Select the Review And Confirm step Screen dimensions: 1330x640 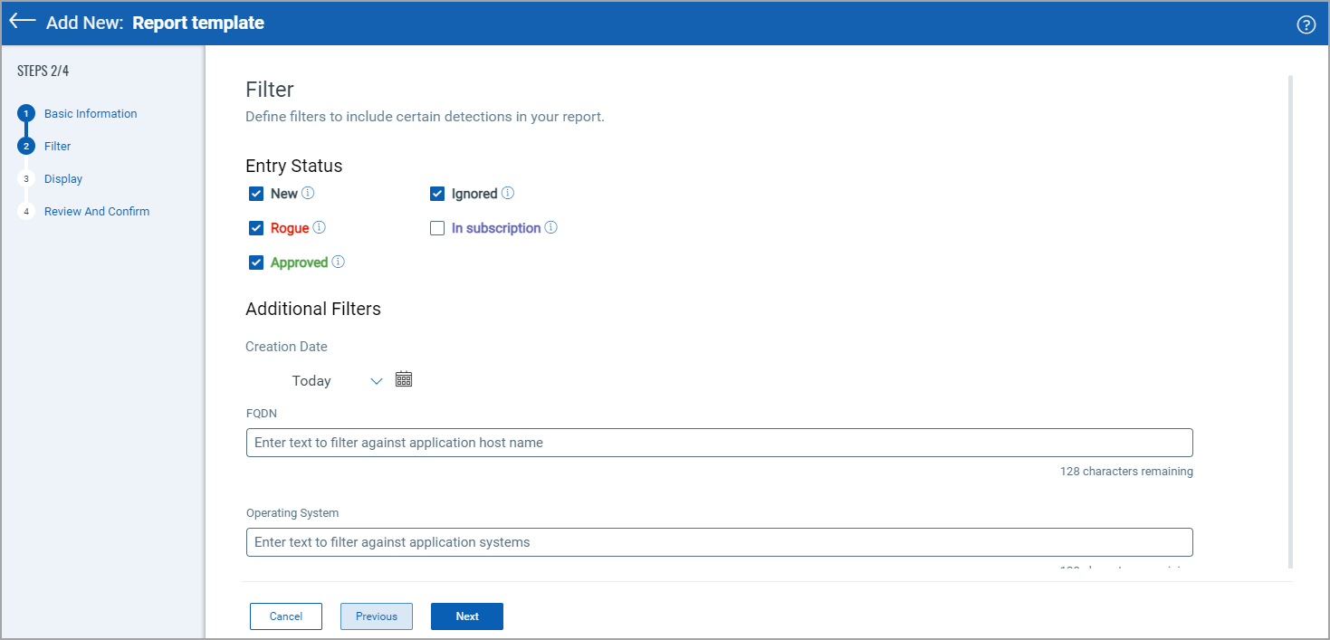pyautogui.click(x=97, y=211)
